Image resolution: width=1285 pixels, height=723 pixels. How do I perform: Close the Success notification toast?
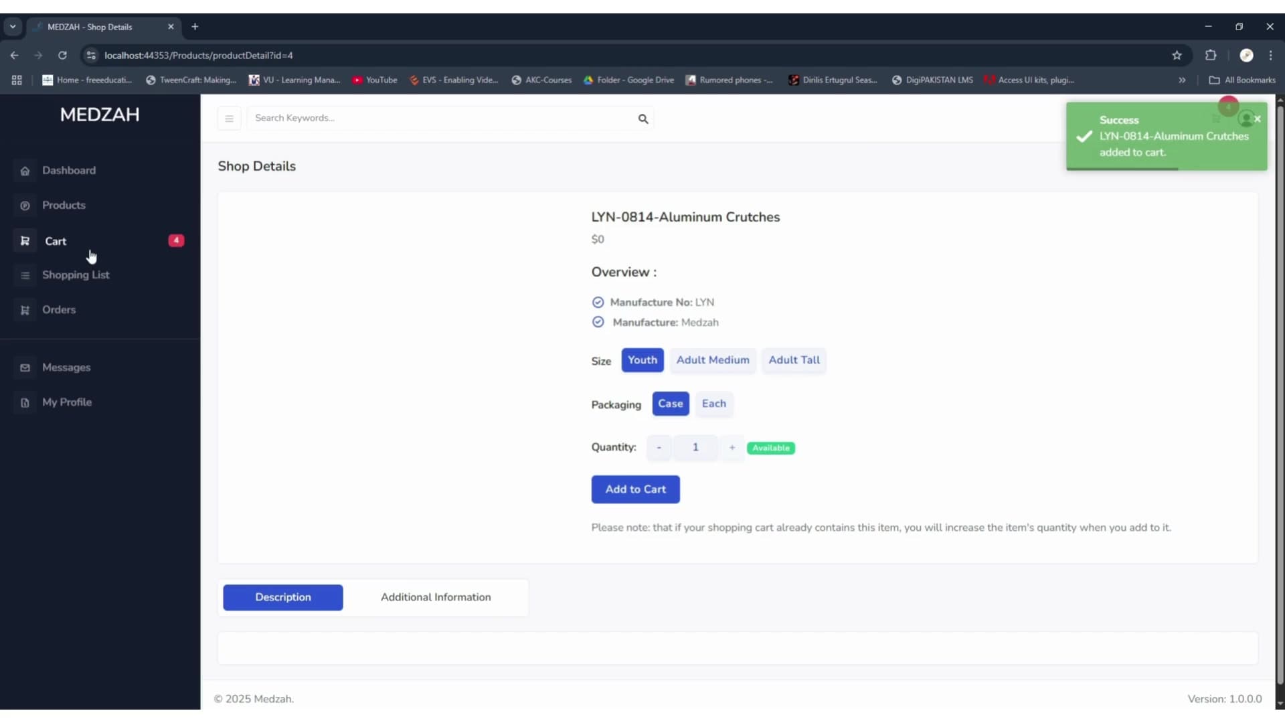coord(1258,118)
